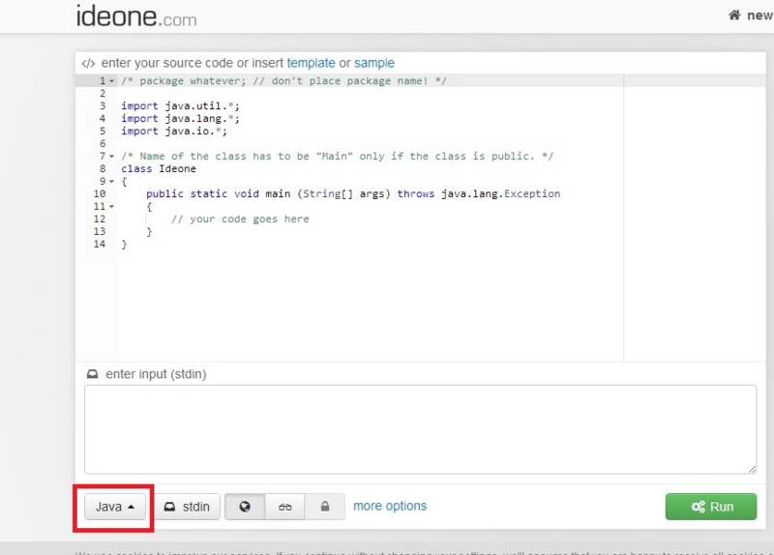This screenshot has height=555, width=774.
Task: Click the resize handle of stdin textarea
Action: point(752,469)
